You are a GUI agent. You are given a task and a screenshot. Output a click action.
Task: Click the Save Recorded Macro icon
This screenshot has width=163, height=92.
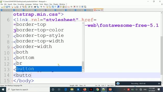point(85,7)
